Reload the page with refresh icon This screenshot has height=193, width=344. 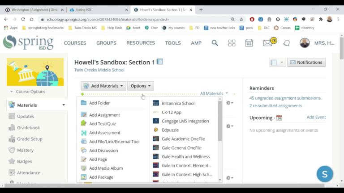coord(23,19)
